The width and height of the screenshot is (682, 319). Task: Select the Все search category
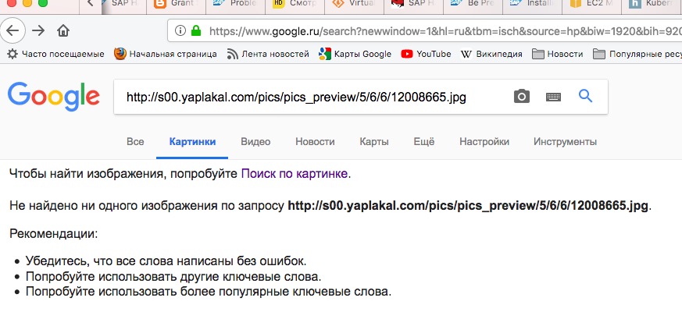[x=135, y=141]
